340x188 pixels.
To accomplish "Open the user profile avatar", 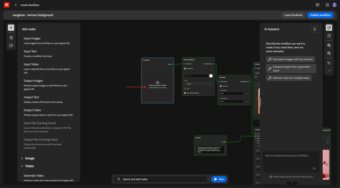I will click(x=335, y=5).
